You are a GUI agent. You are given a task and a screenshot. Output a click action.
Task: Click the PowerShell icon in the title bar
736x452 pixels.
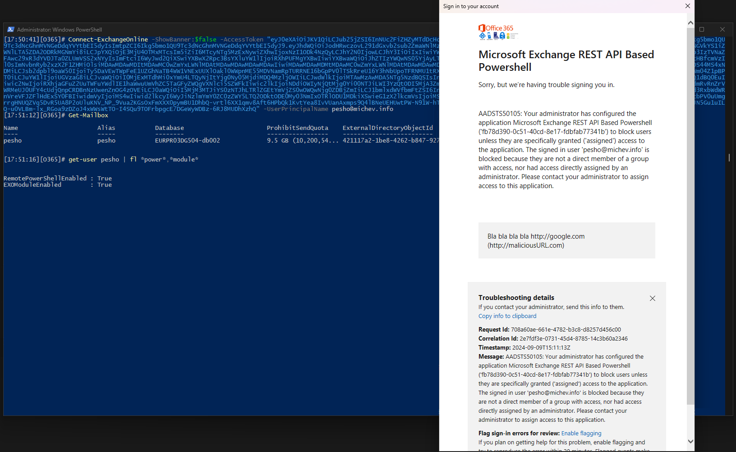(10, 29)
